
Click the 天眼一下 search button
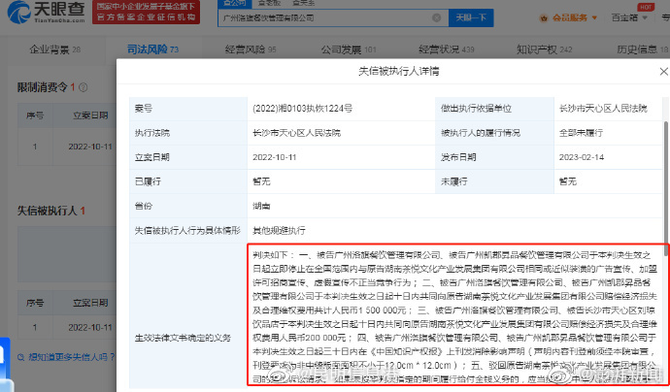point(471,17)
